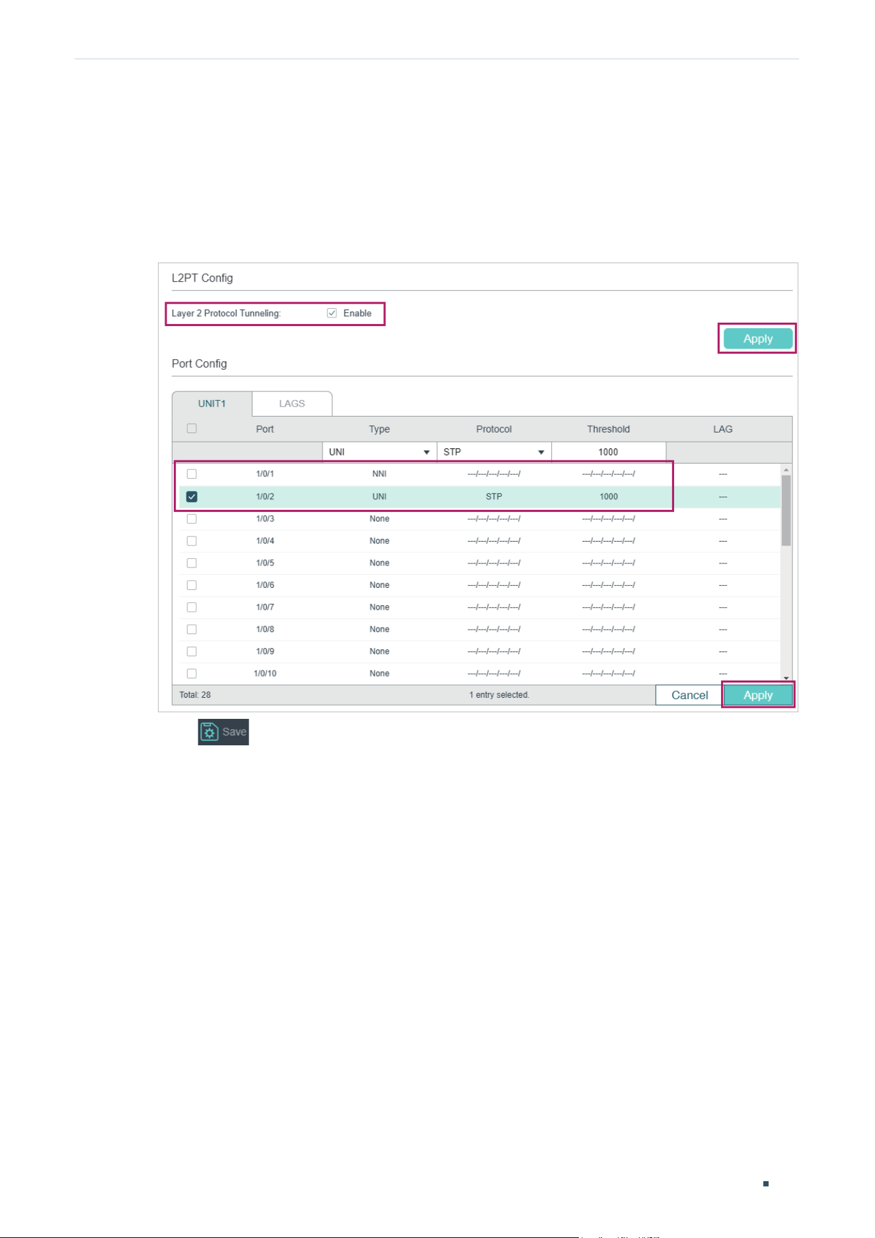Toggle the select-all checkbox in table header

coord(192,429)
